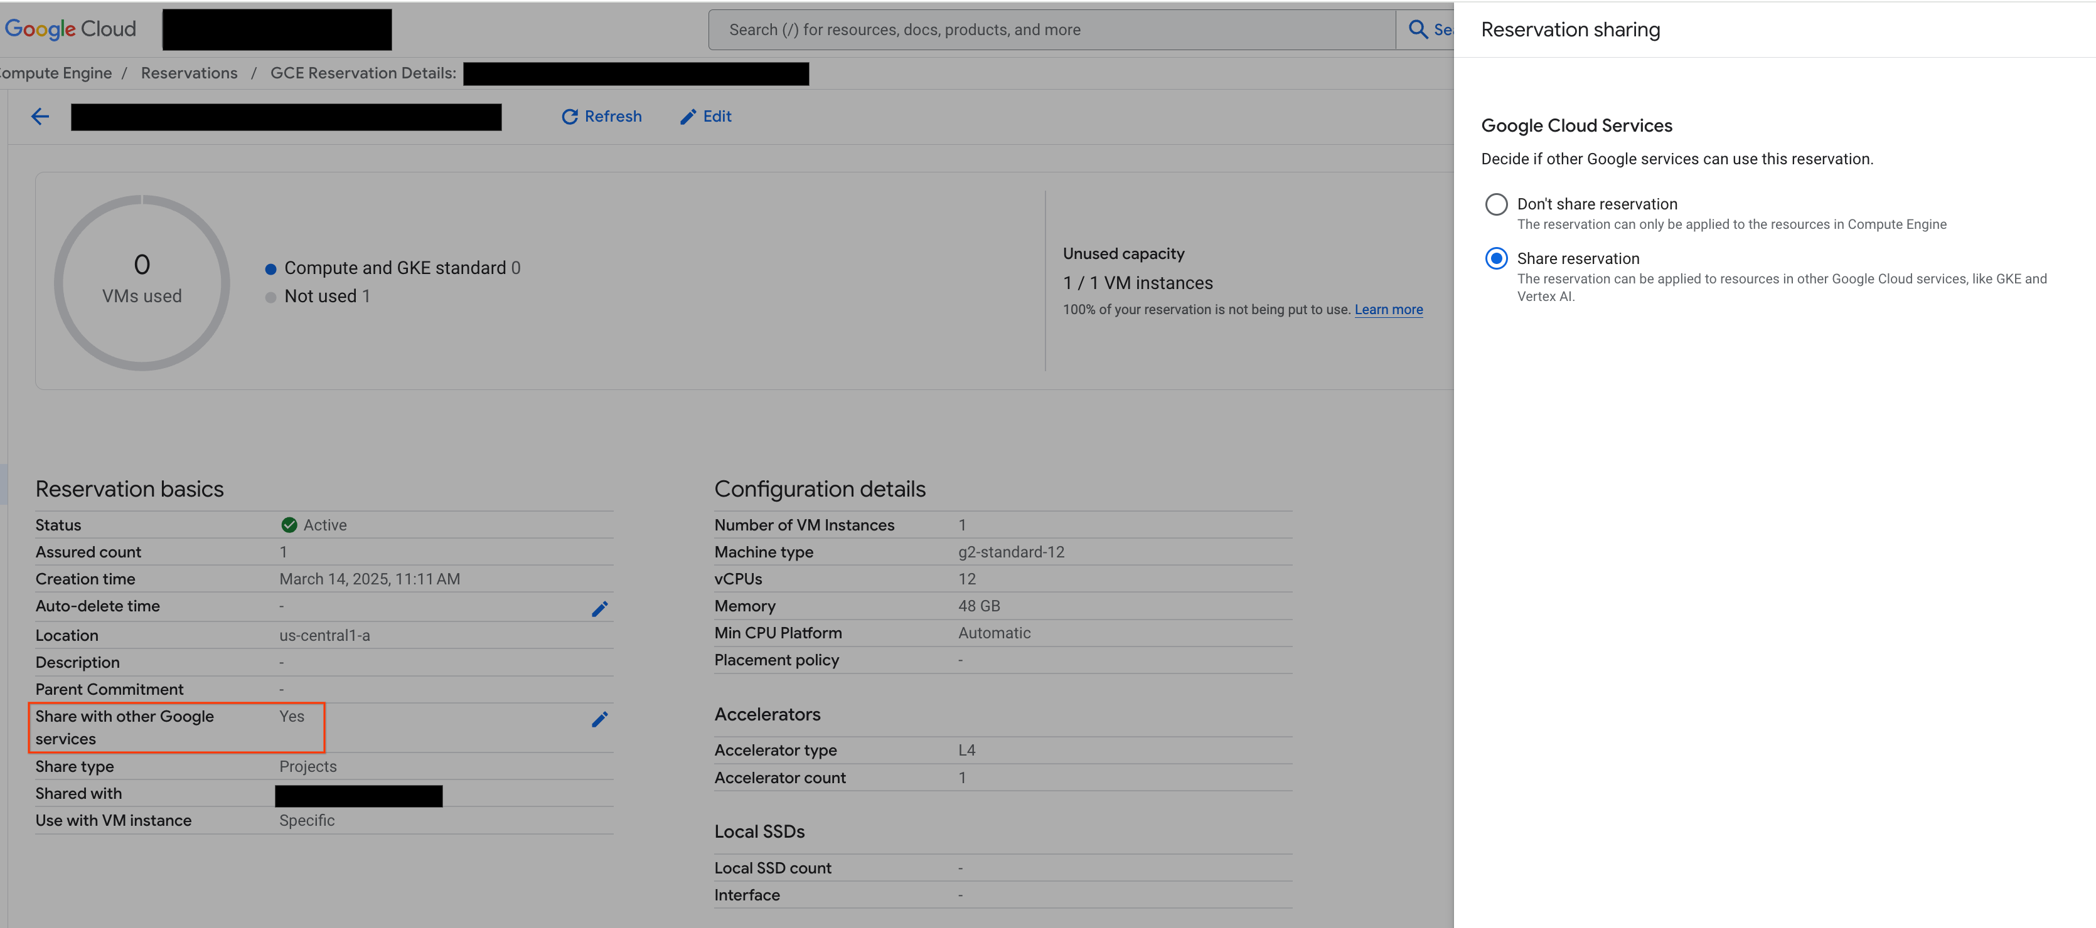This screenshot has width=2096, height=928.
Task: Select the Share reservation option
Action: click(1496, 258)
